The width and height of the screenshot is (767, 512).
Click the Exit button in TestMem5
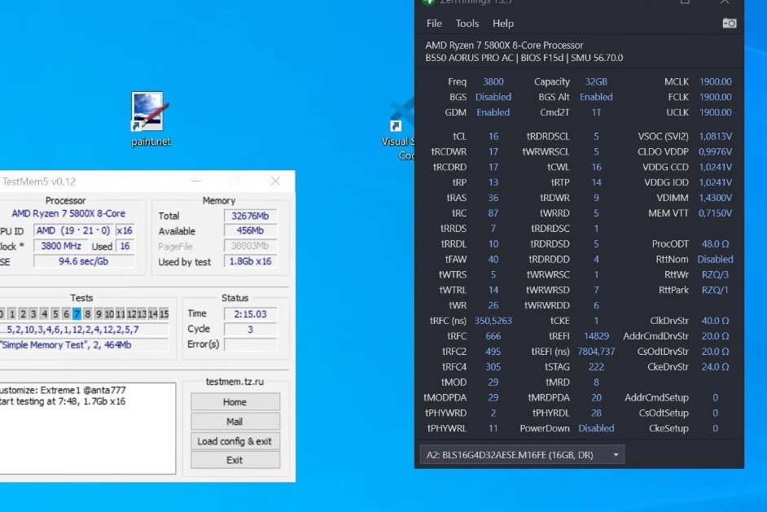coord(234,460)
